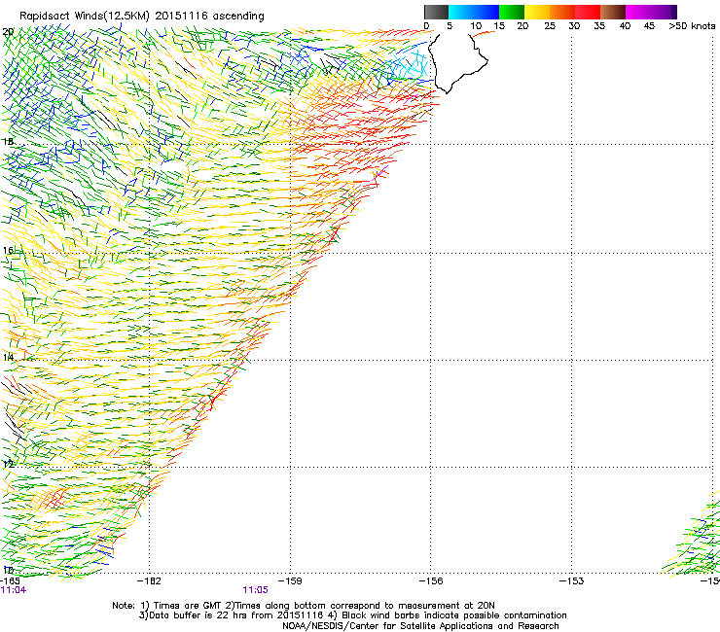Click the longitude label '-165'
720x632 pixels.
[10, 581]
